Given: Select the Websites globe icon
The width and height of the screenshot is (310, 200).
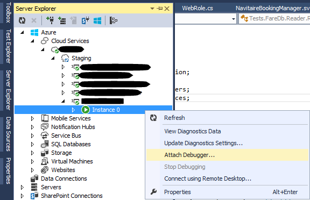Looking at the screenshot, I should pyautogui.click(x=45, y=170).
